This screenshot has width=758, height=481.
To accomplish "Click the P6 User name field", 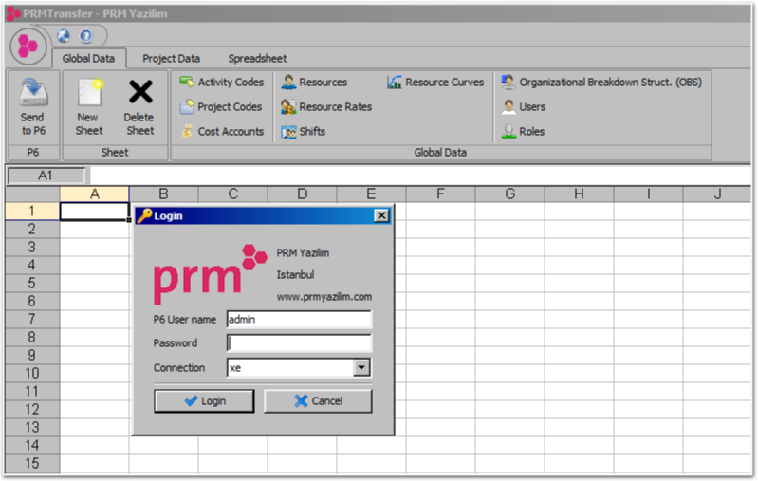I will 299,320.
